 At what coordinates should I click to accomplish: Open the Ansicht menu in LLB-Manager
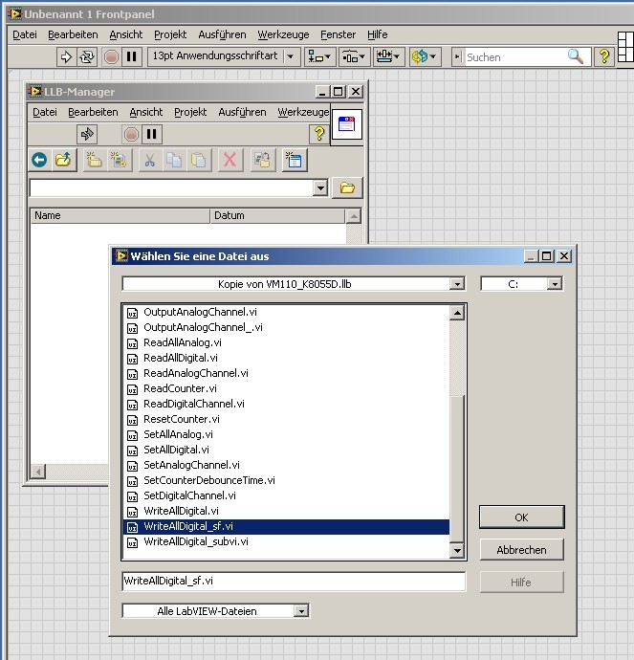pyautogui.click(x=146, y=112)
